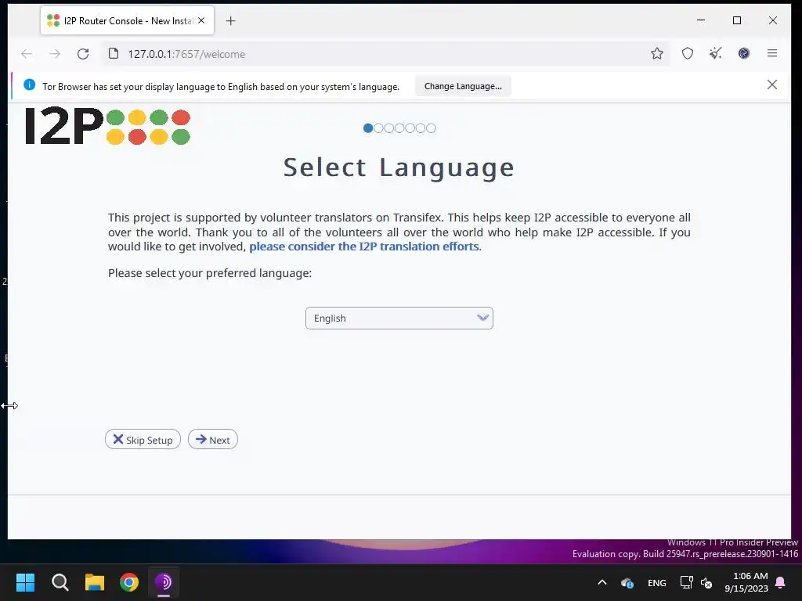This screenshot has height=601, width=802.
Task: Click the I2P logo
Action: coord(107,126)
